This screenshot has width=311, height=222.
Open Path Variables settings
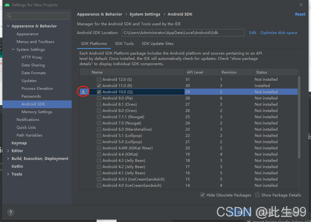tap(29, 135)
